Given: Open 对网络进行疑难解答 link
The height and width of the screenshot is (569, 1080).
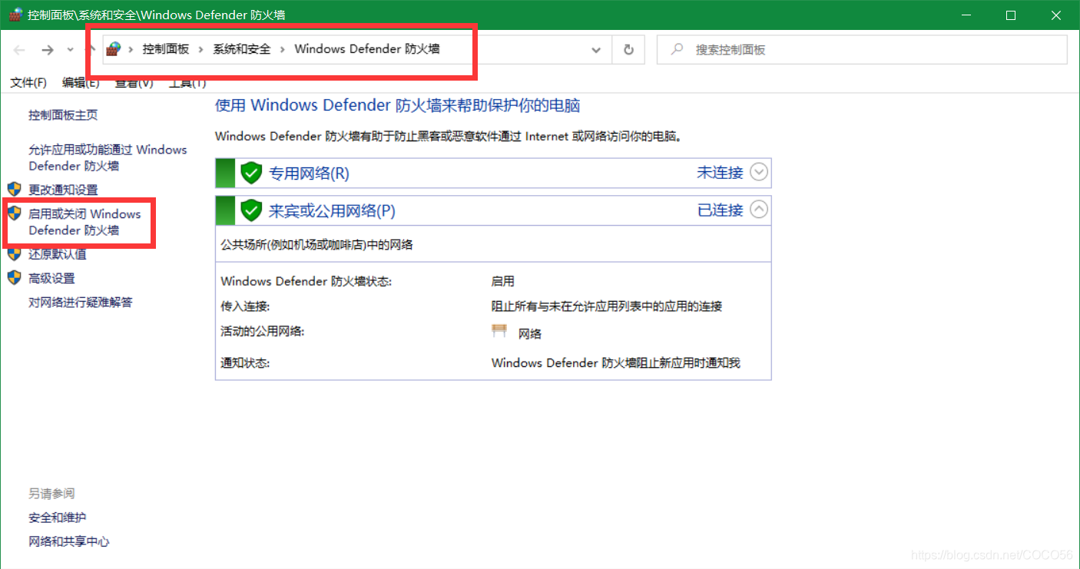Looking at the screenshot, I should [x=81, y=303].
